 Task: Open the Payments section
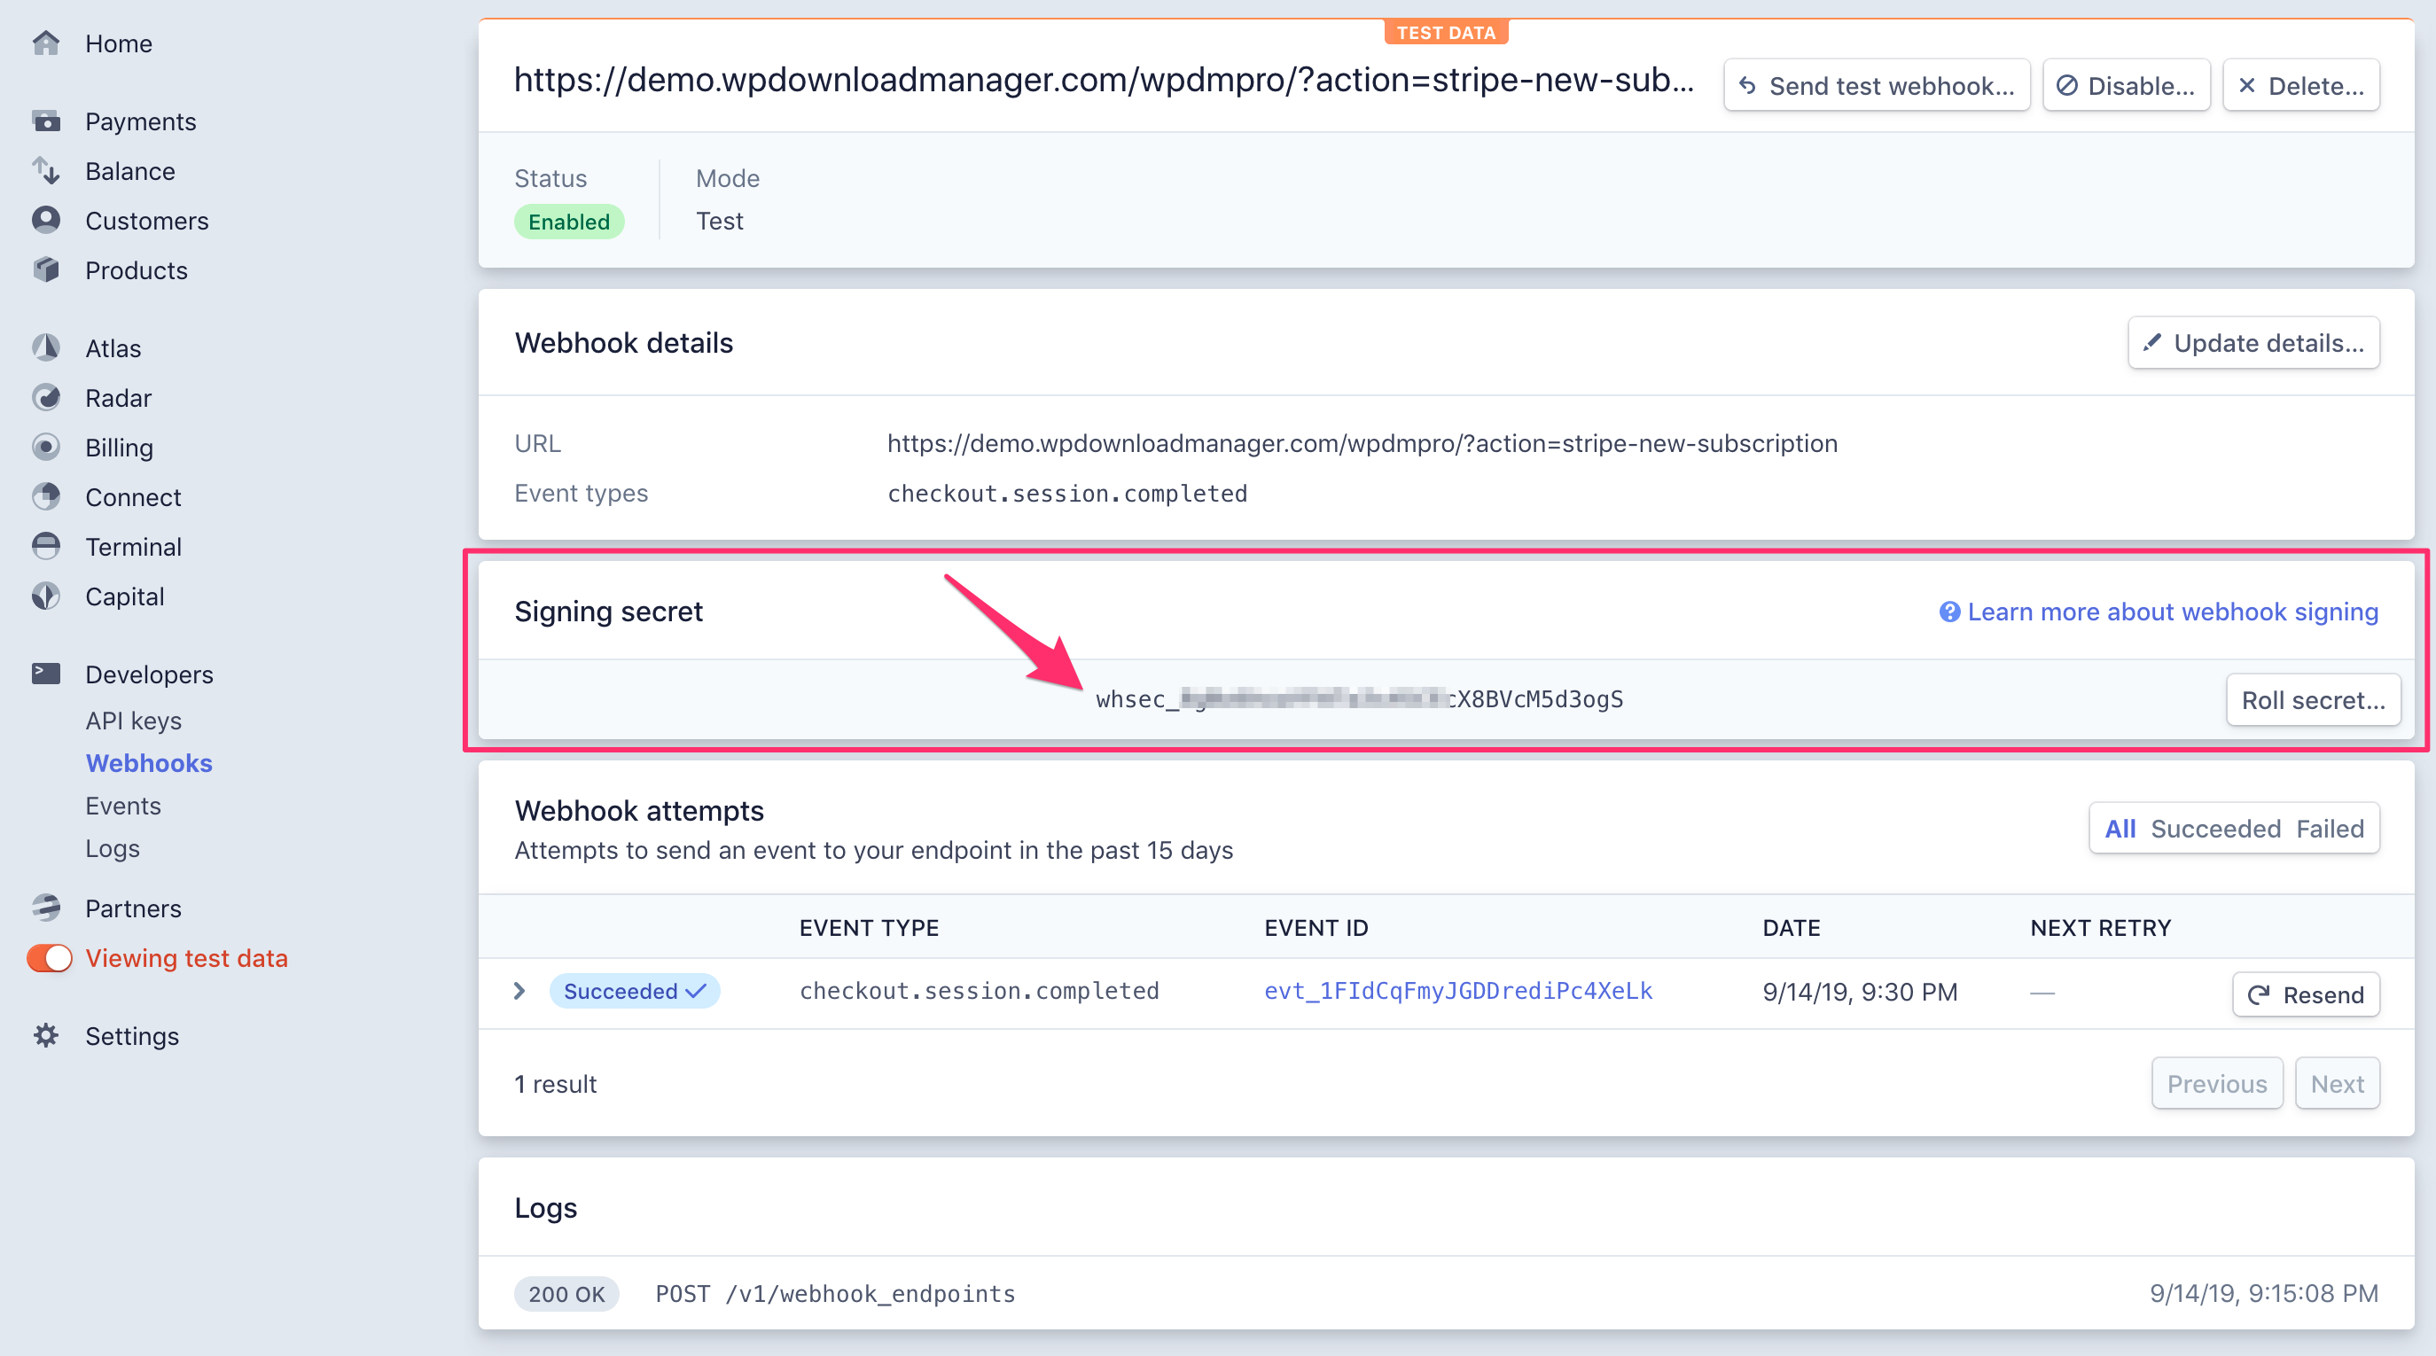click(141, 121)
